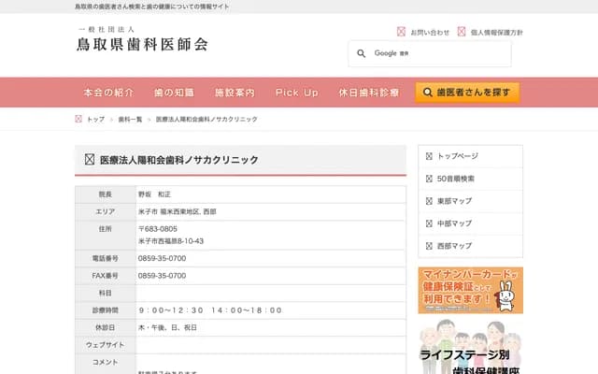Click the エリア row label

106,212
